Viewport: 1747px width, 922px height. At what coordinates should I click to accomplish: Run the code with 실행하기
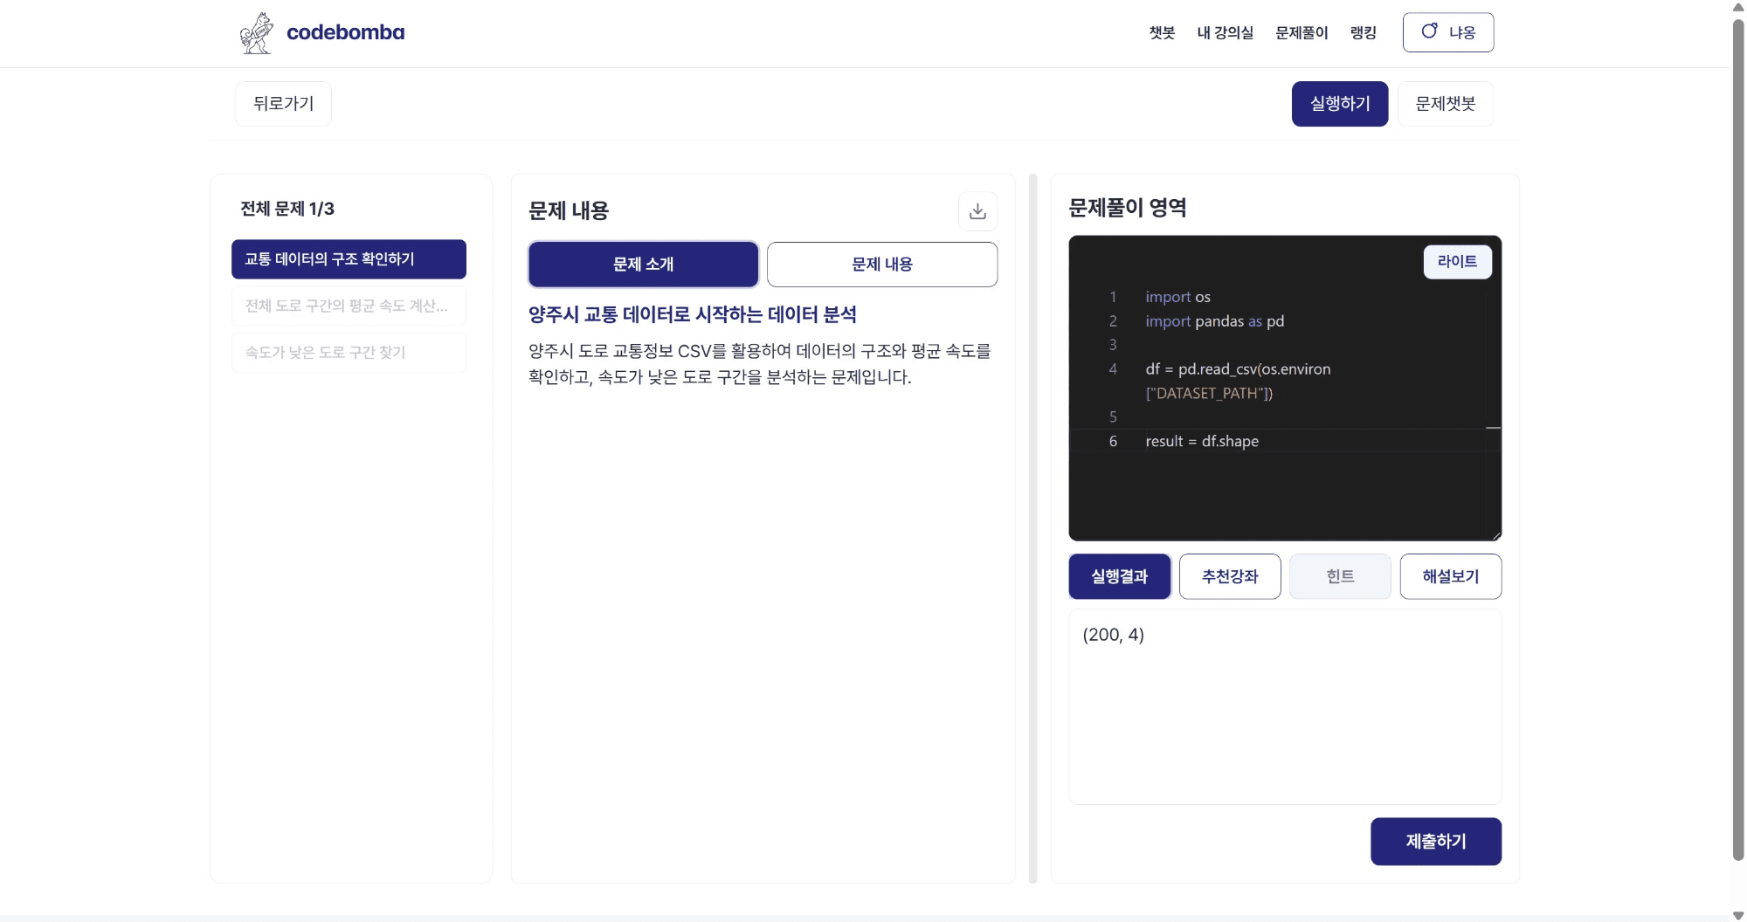(x=1340, y=104)
